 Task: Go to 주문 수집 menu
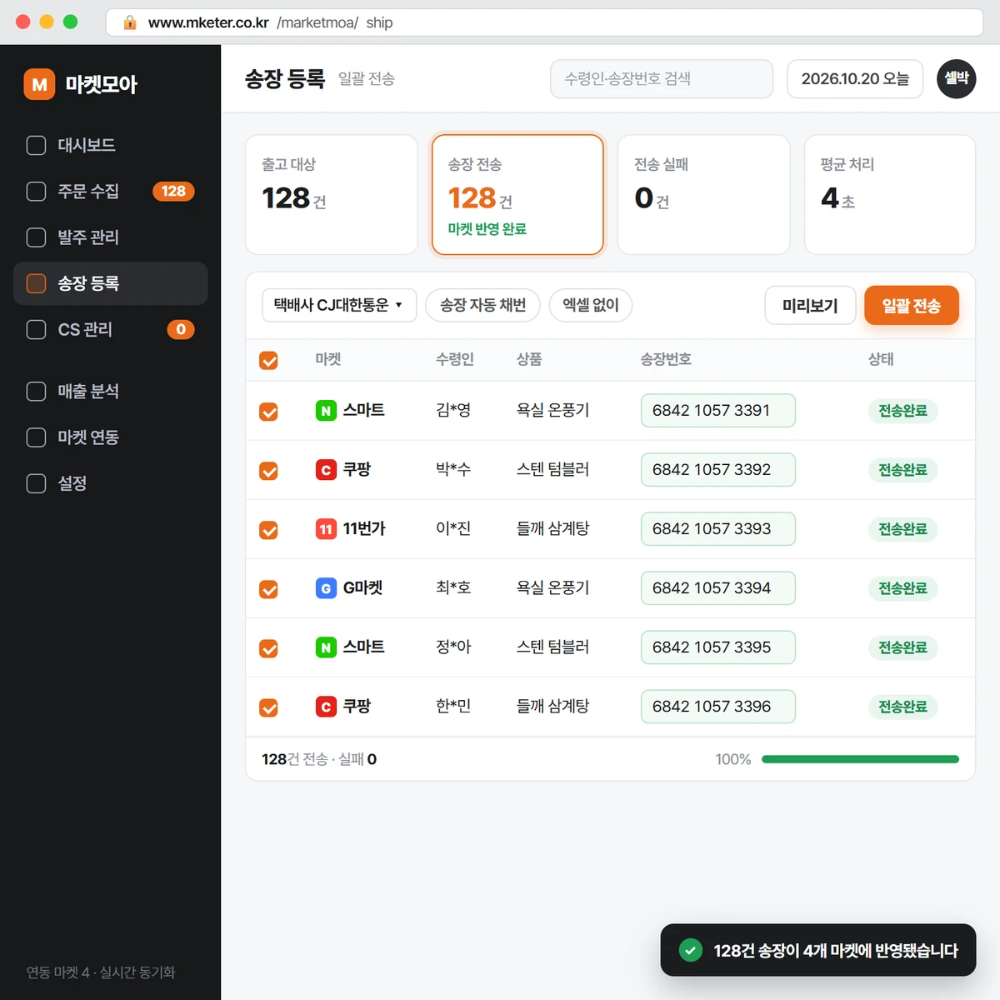[x=110, y=192]
